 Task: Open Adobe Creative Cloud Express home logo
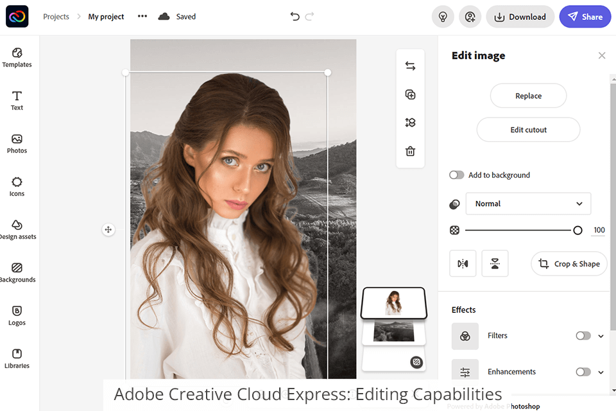[x=17, y=17]
